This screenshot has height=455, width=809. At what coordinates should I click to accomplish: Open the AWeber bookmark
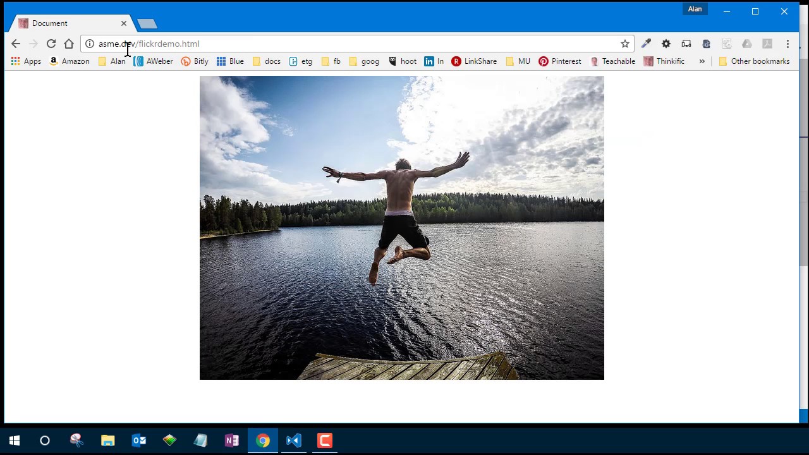point(154,61)
